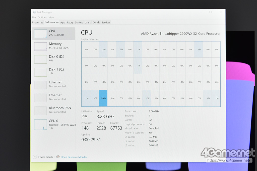Click the L2 cache 16.0 MB value
Screen dimensions: 257x171
153,141
